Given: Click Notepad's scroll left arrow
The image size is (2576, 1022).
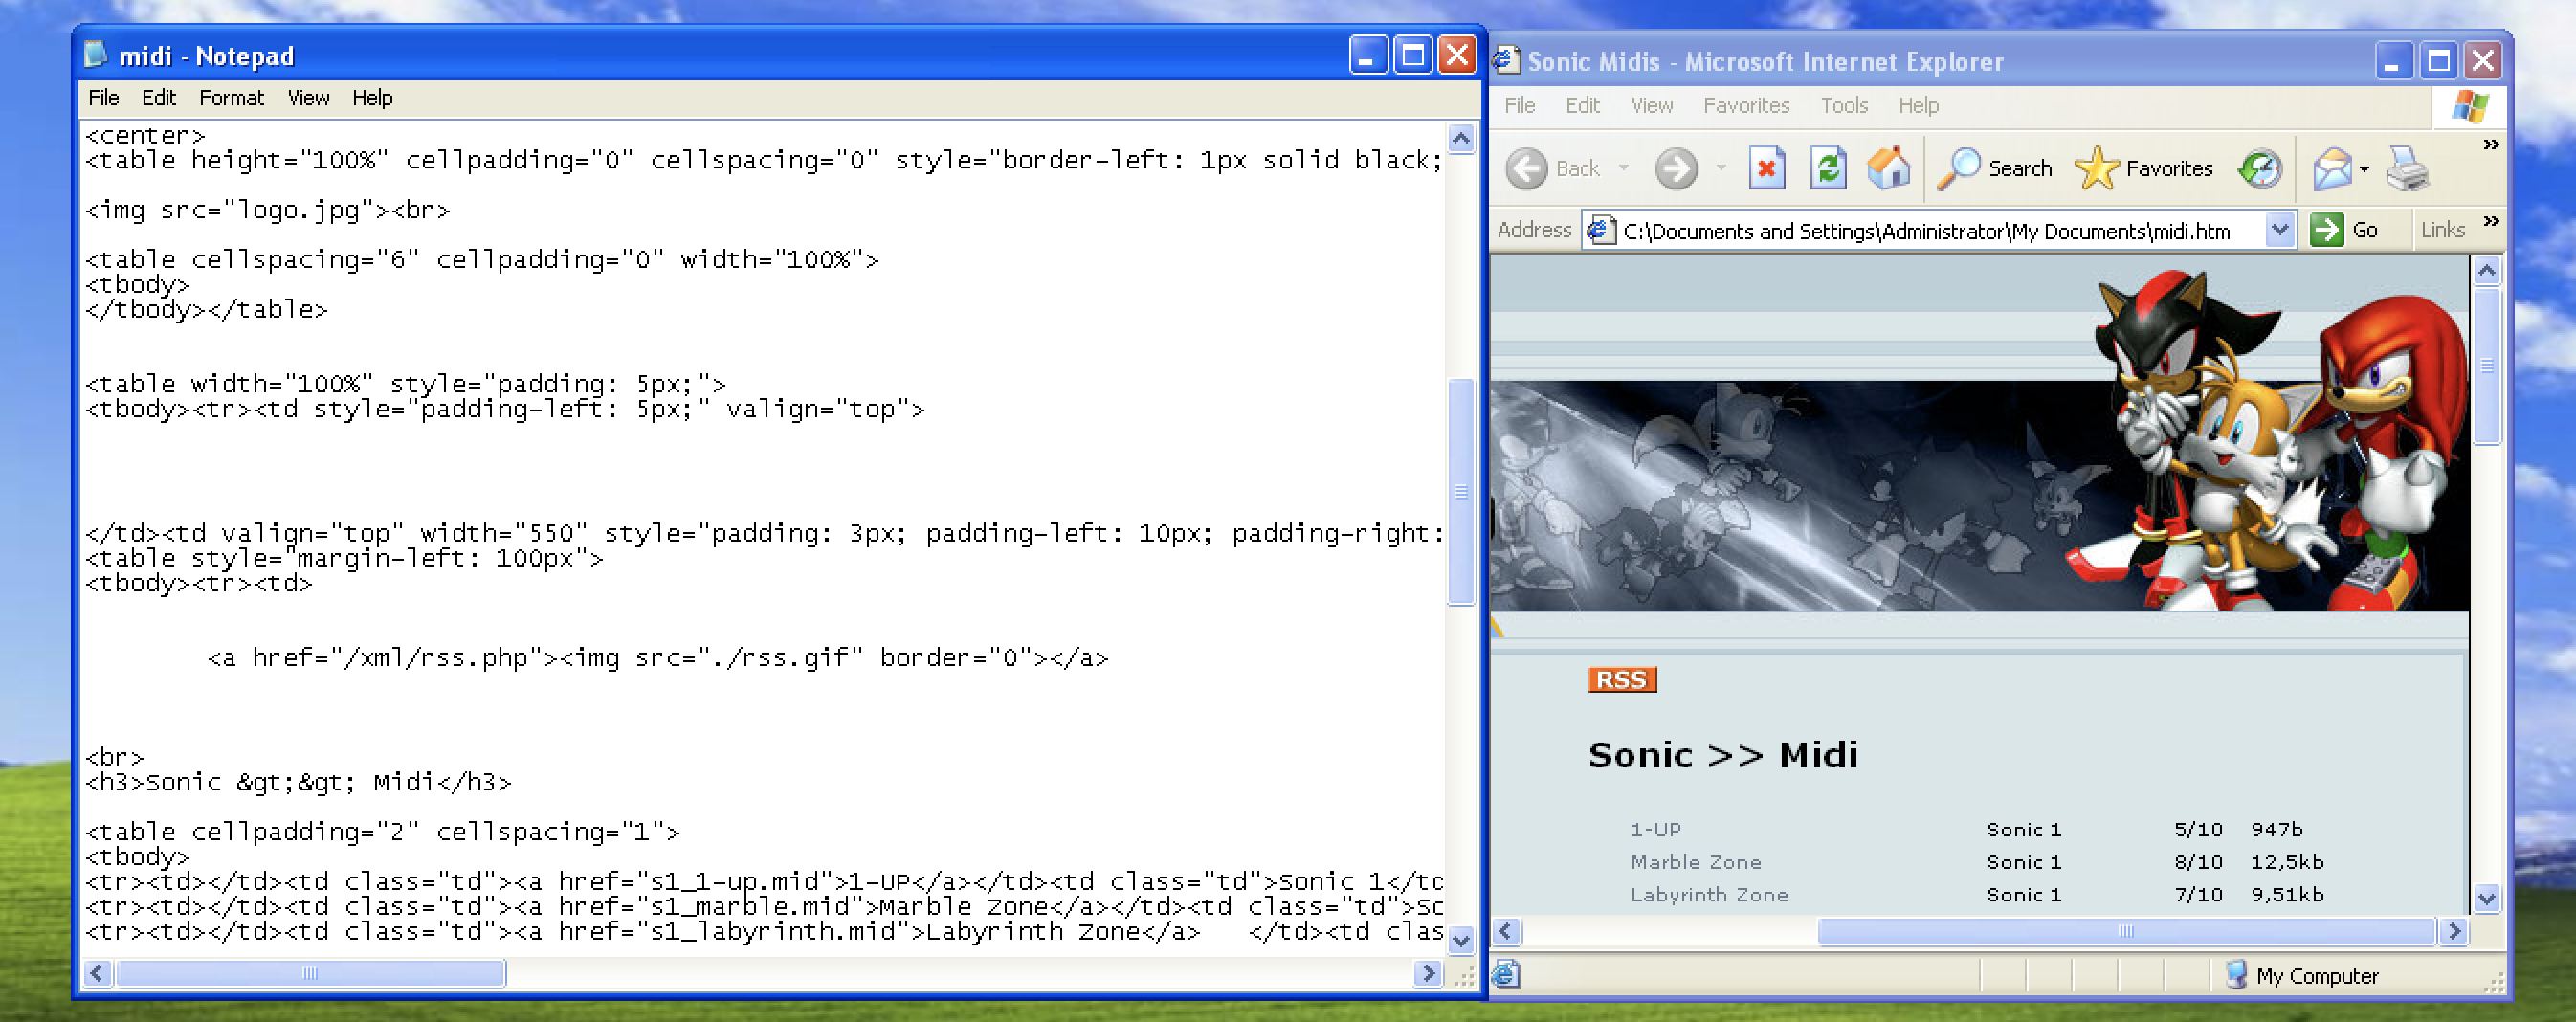Looking at the screenshot, I should point(97,973).
